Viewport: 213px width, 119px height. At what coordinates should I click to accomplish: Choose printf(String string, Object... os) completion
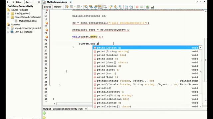tap(146, 81)
